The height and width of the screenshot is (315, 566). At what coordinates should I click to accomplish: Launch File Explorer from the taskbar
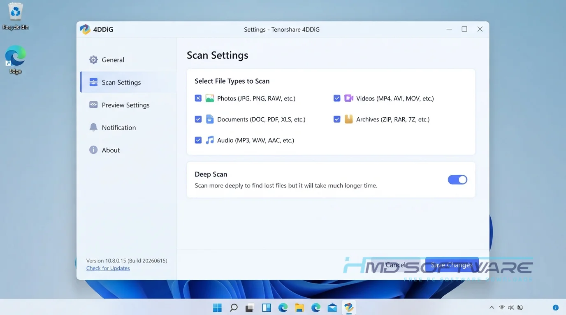coord(299,308)
